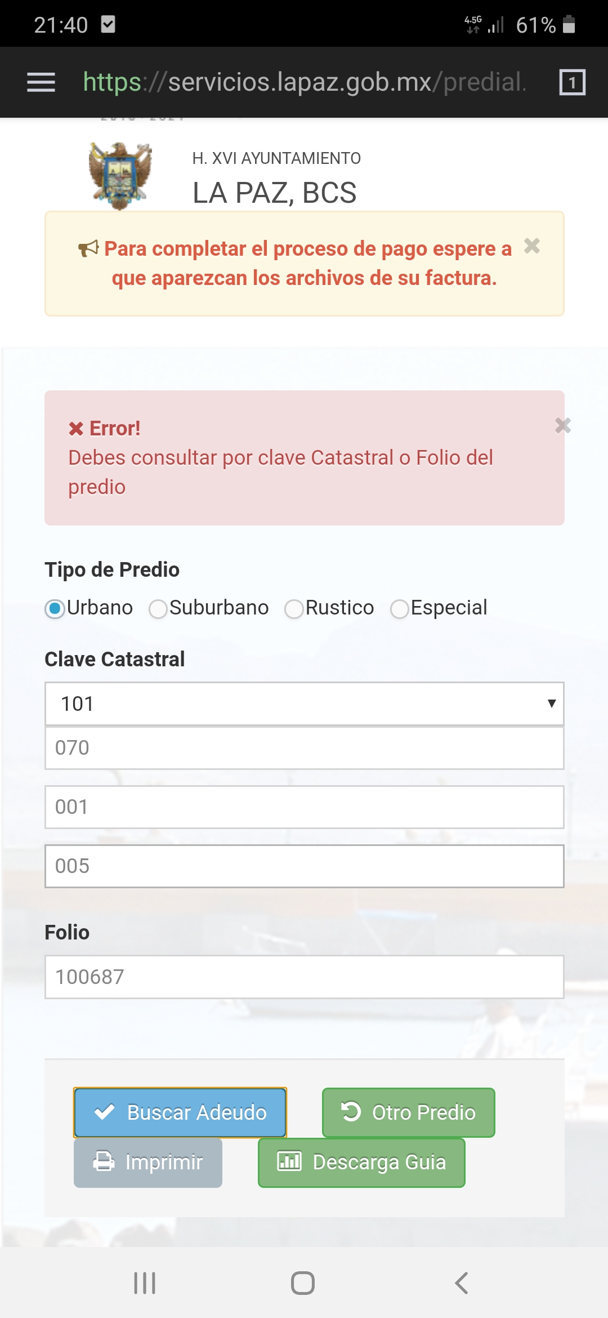Click the 070 clave catastral field

(x=304, y=748)
